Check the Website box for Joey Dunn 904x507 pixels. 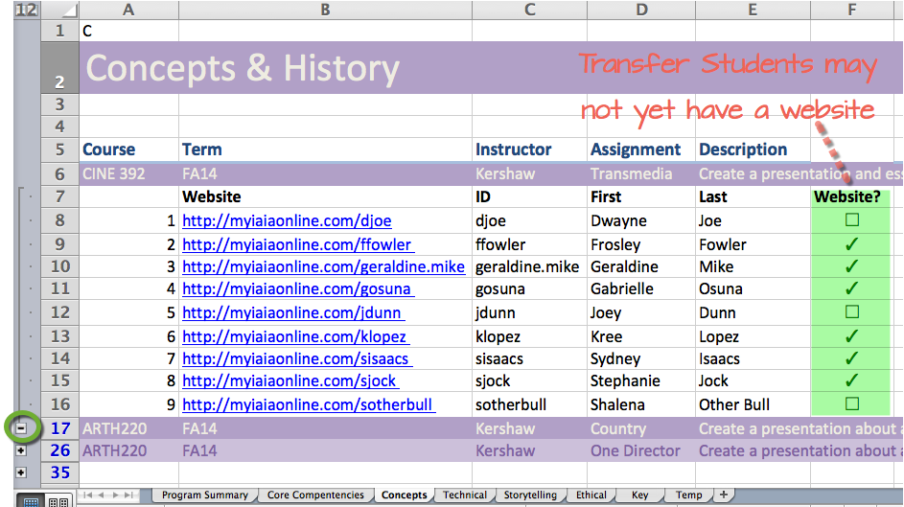[x=851, y=312]
